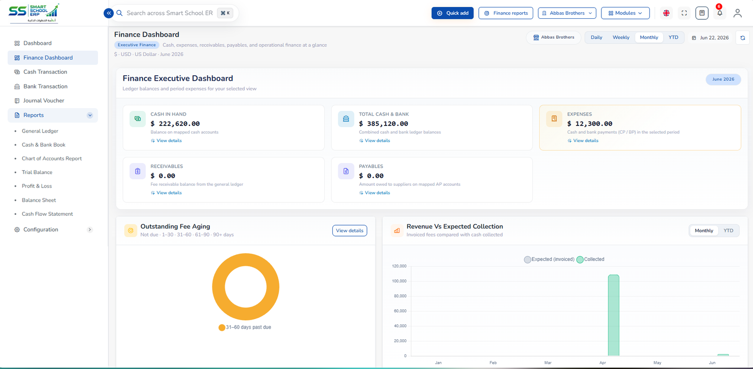Image resolution: width=753 pixels, height=369 pixels.
Task: Open the Modules dropdown
Action: pos(625,13)
